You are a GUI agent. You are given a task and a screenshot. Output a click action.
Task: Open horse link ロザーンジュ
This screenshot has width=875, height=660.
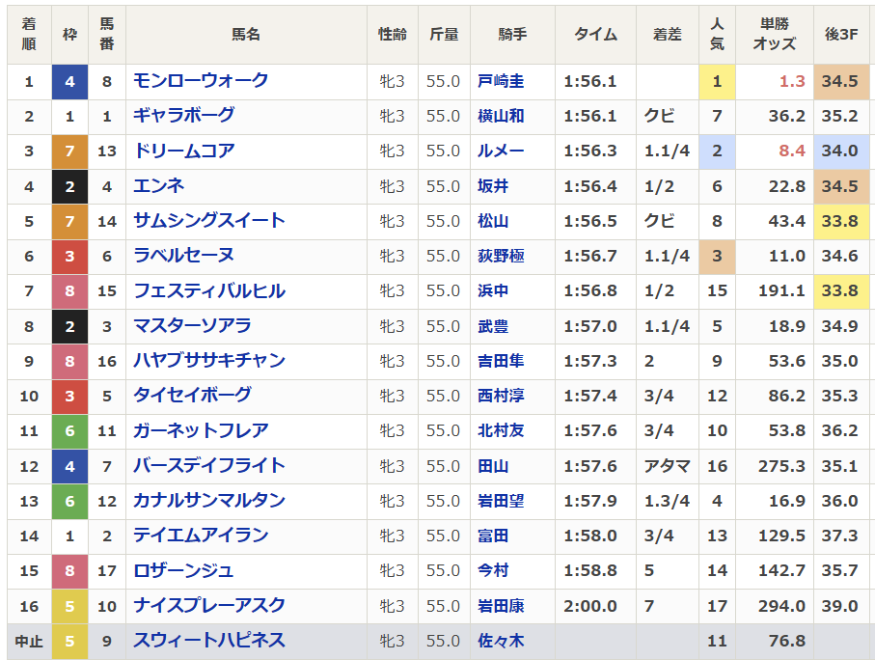coord(183,570)
